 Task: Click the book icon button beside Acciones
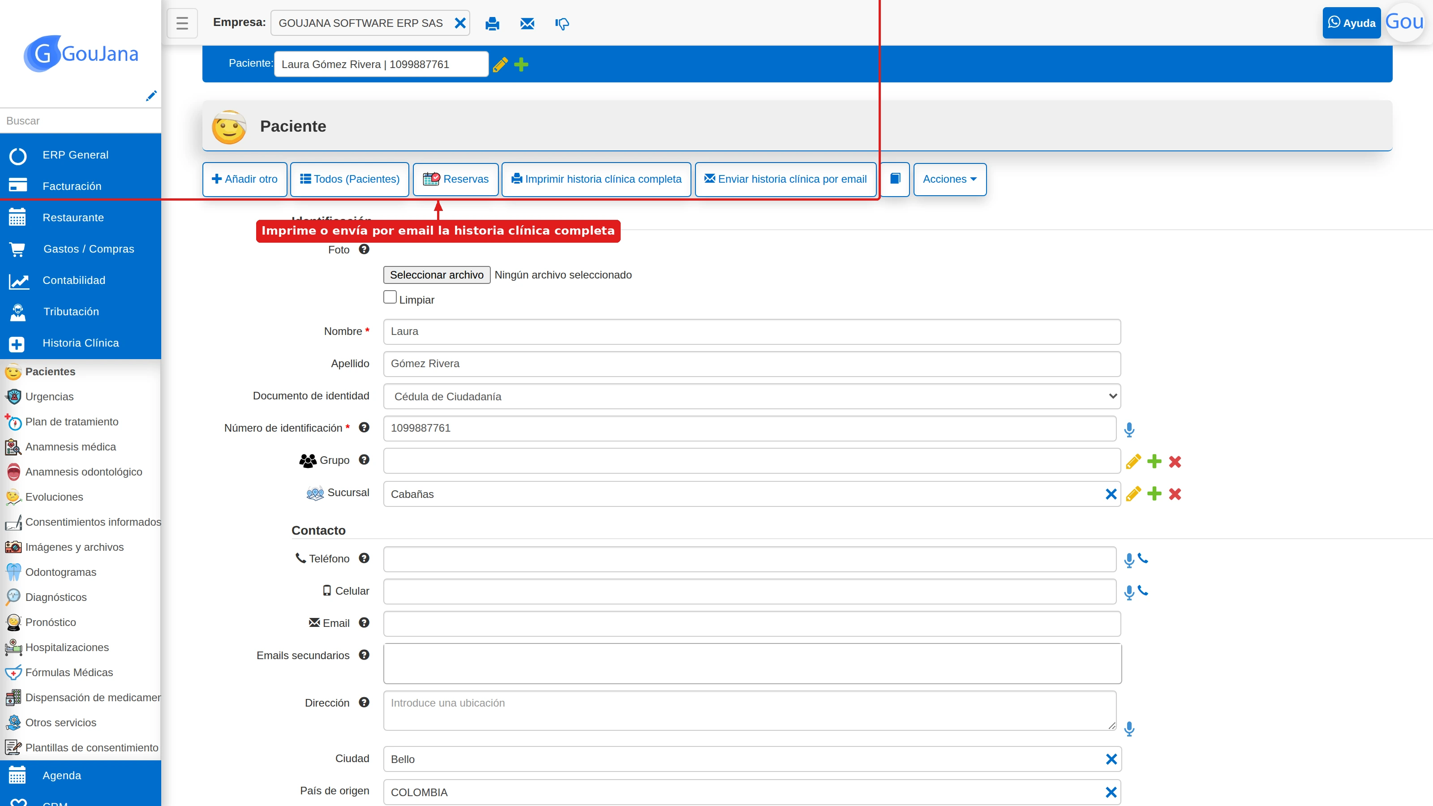[x=895, y=179]
